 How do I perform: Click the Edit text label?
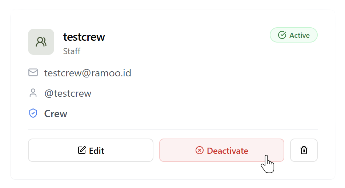click(x=96, y=151)
